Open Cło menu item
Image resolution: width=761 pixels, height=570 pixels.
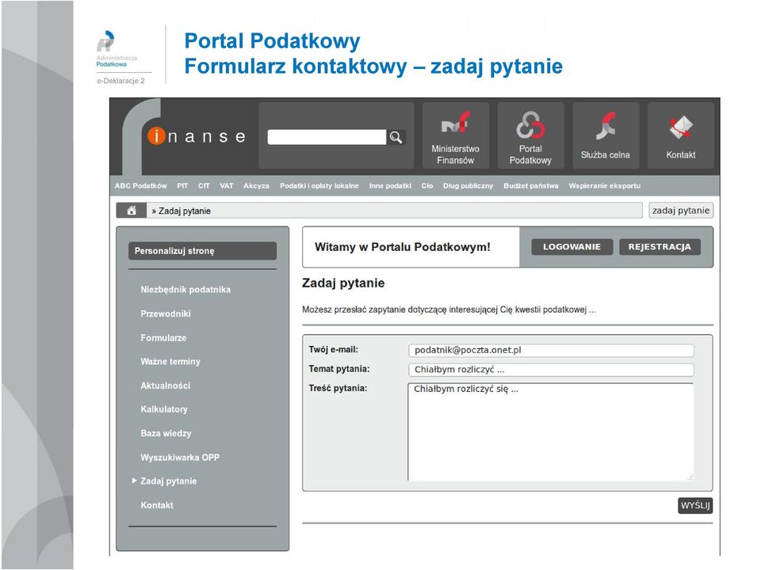[427, 186]
